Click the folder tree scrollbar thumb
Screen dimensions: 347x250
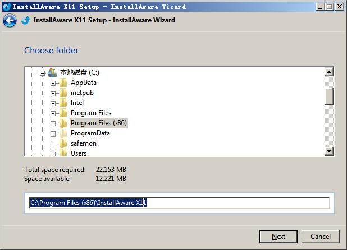(329, 96)
